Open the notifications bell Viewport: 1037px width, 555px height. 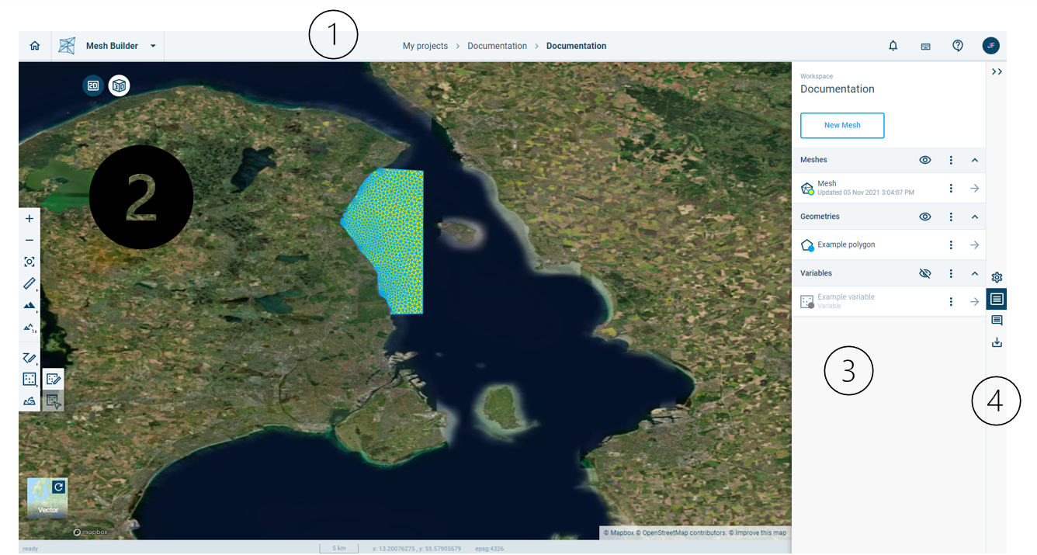pyautogui.click(x=893, y=46)
